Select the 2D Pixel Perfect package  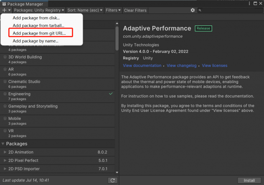57,161
